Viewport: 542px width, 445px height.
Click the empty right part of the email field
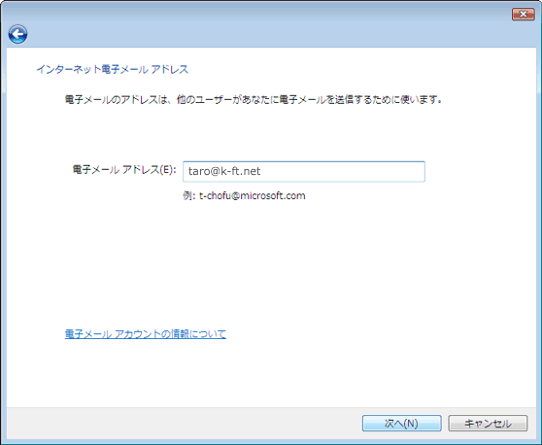pyautogui.click(x=342, y=172)
